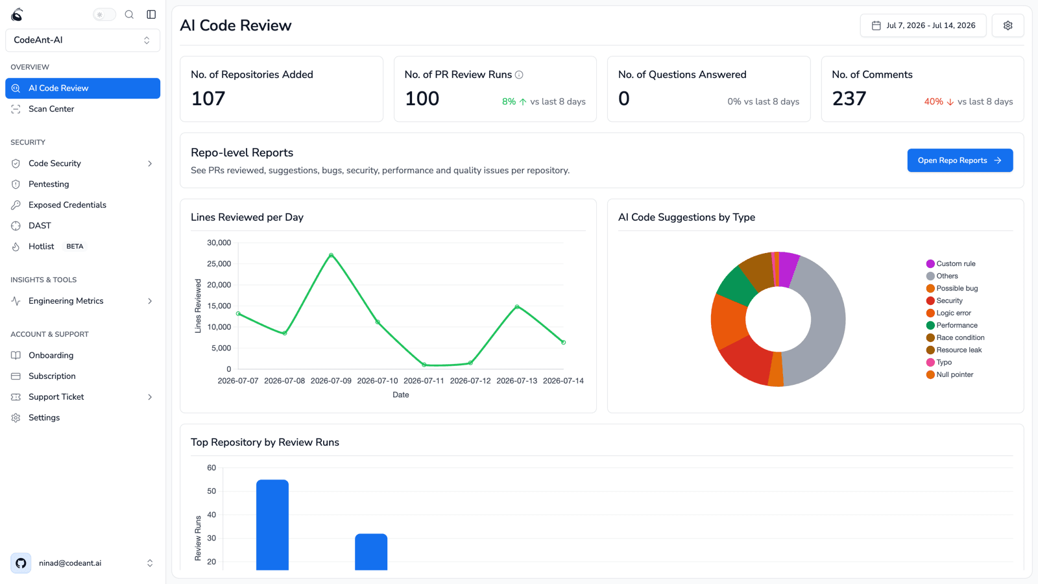1038x584 pixels.
Task: Click the Settings gear icon in sidebar
Action: tap(16, 418)
